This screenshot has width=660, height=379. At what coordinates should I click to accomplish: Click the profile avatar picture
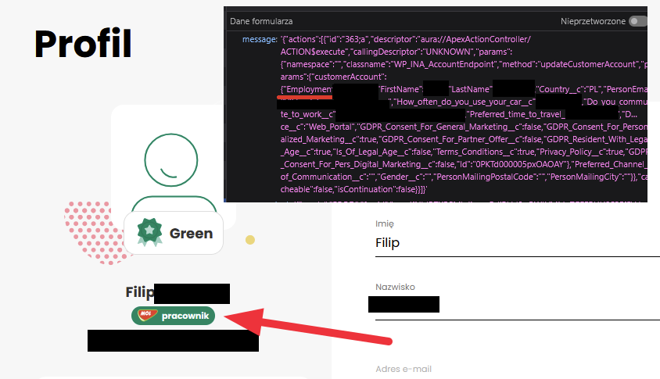coord(172,173)
